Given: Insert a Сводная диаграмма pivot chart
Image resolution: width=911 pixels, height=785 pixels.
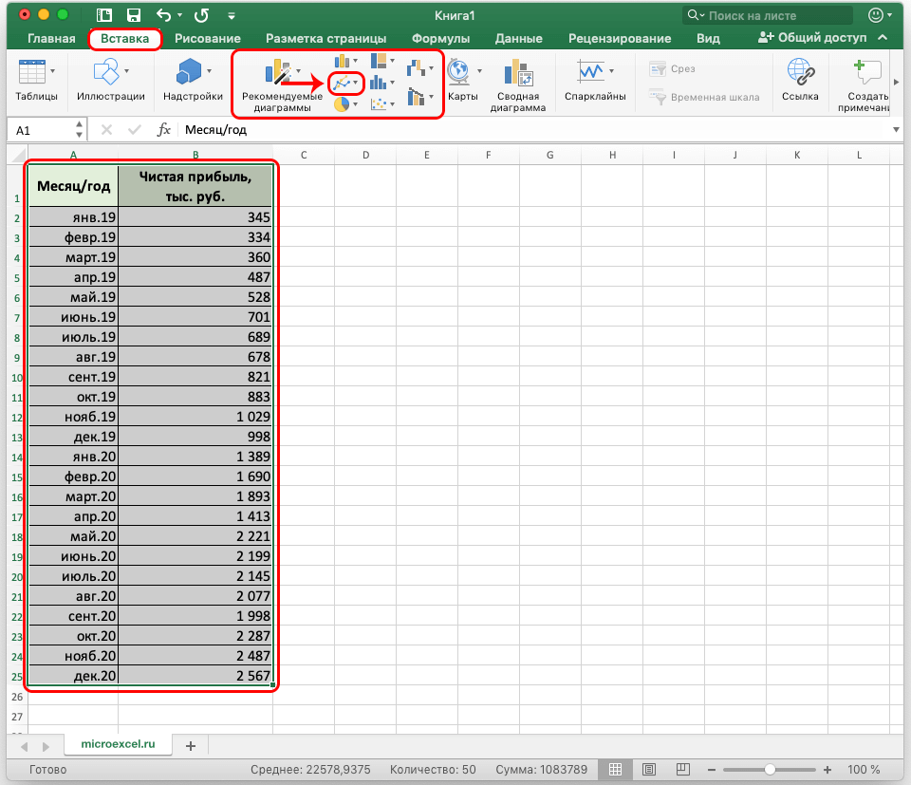Looking at the screenshot, I should click(x=518, y=72).
